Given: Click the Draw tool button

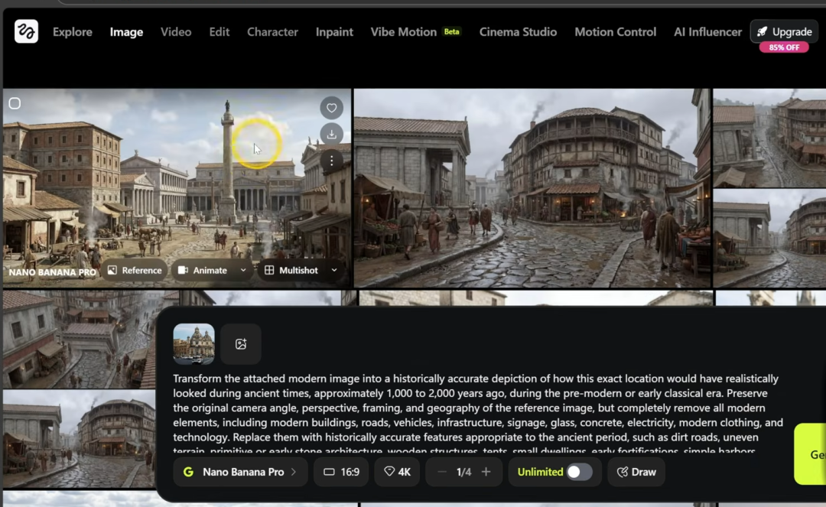Looking at the screenshot, I should coord(636,472).
